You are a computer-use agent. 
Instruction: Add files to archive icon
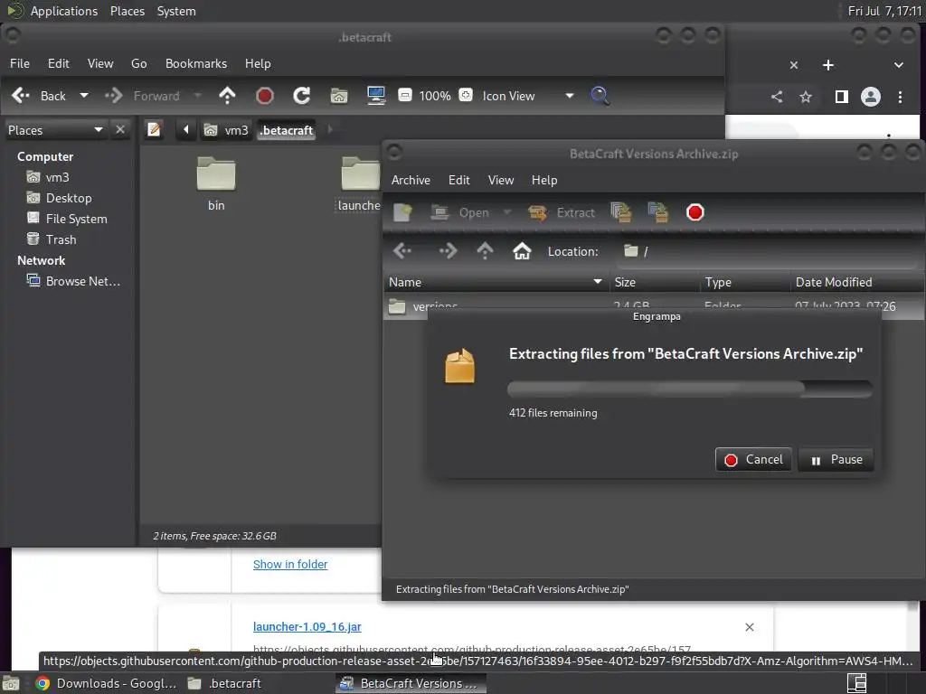pos(620,212)
